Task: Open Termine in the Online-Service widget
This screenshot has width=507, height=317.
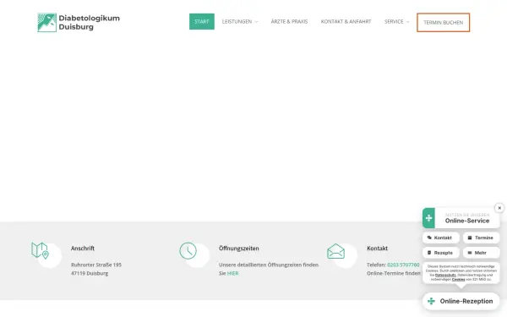Action: [x=481, y=238]
